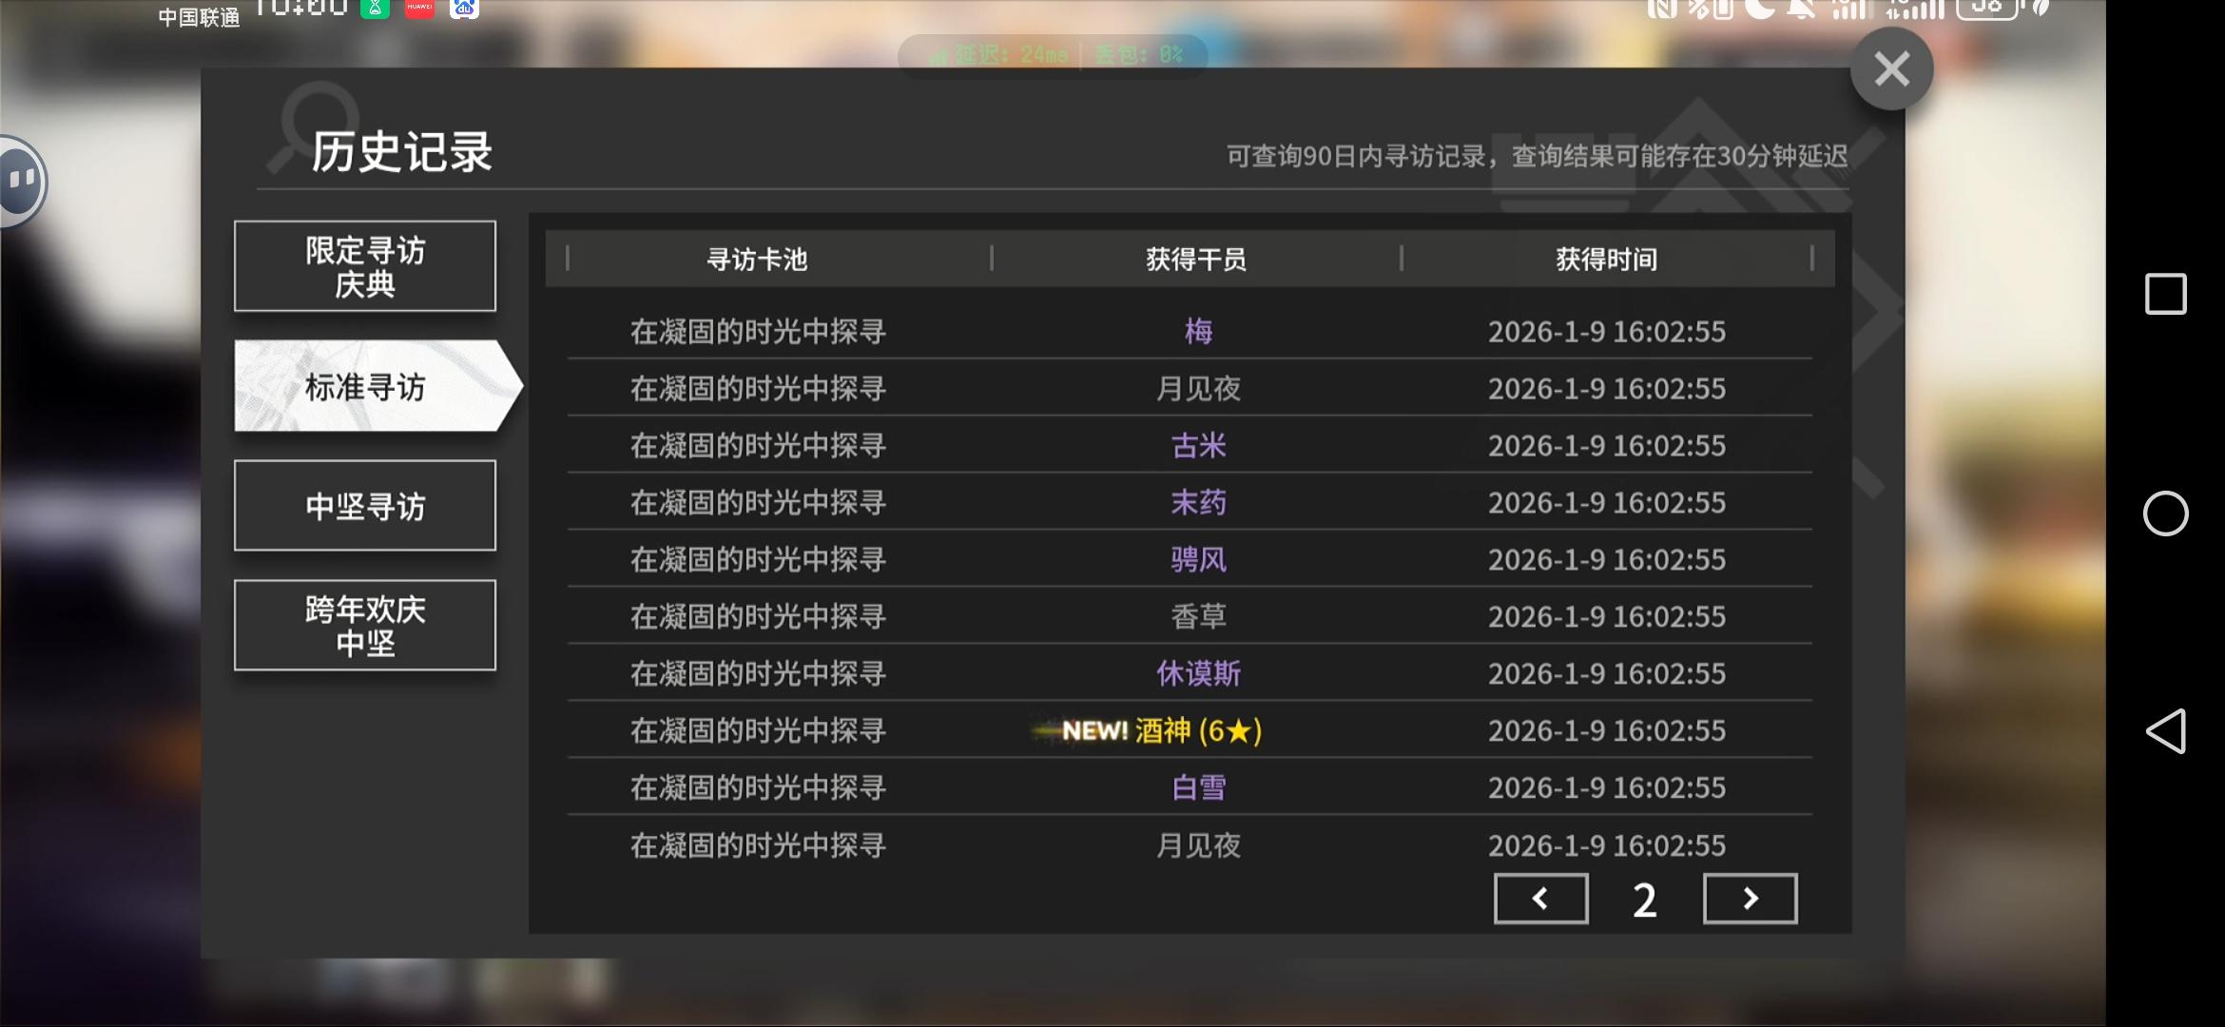2225x1027 pixels.
Task: Tap the floating assistant bubble icon
Action: [21, 181]
